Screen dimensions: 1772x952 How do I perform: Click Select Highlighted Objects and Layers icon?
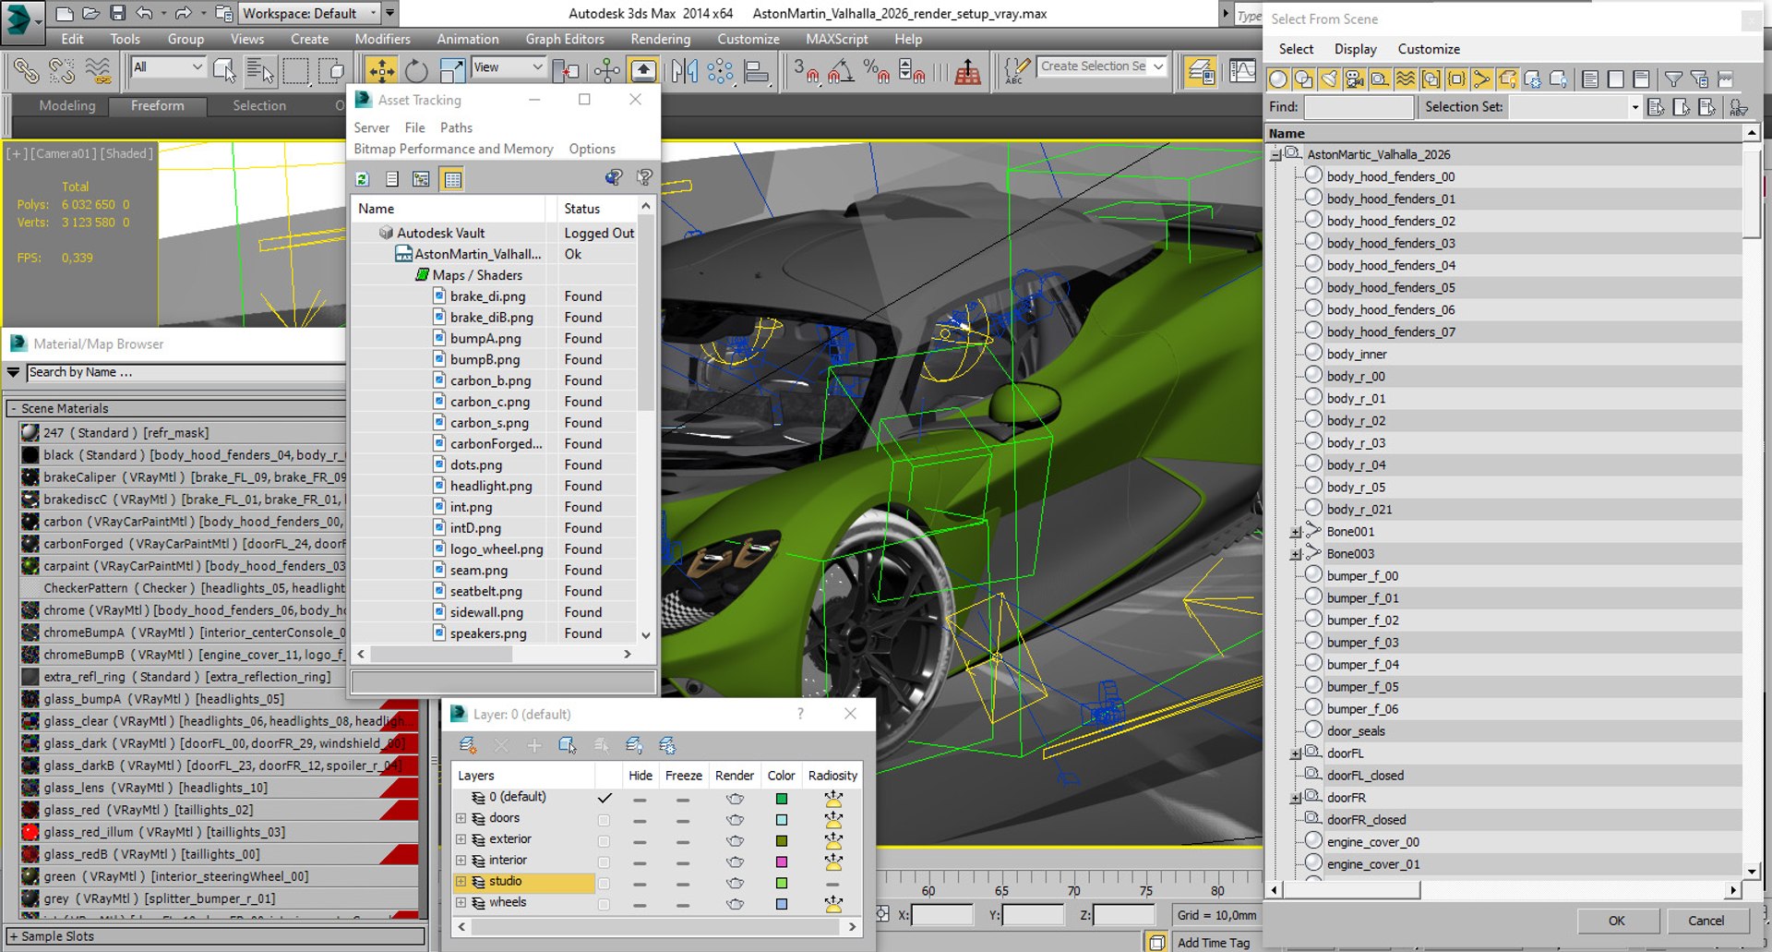568,745
